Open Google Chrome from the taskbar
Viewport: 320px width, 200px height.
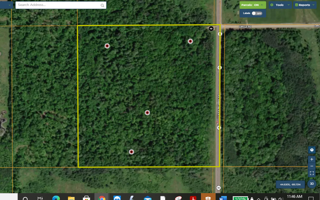click(102, 198)
